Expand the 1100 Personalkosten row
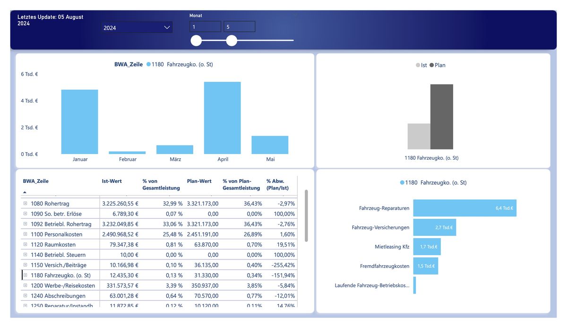This screenshot has width=567, height=328. coord(26,234)
